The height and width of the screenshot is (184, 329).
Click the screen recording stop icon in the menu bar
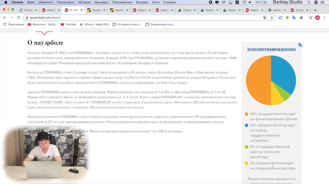211,2
